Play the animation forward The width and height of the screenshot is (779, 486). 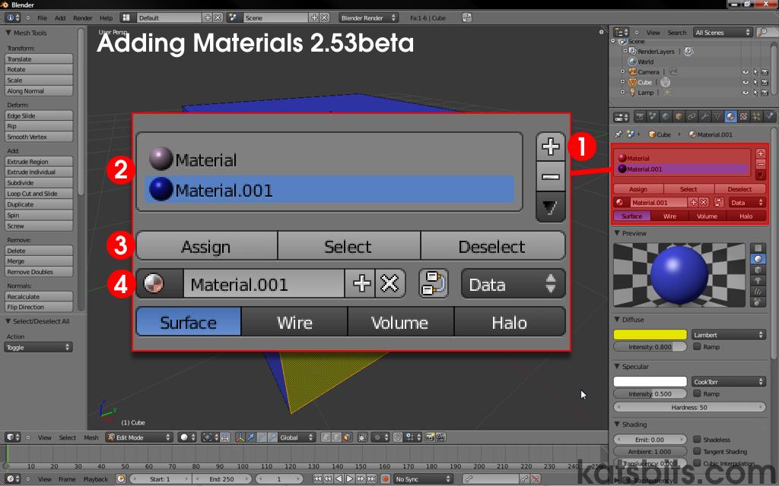point(349,479)
